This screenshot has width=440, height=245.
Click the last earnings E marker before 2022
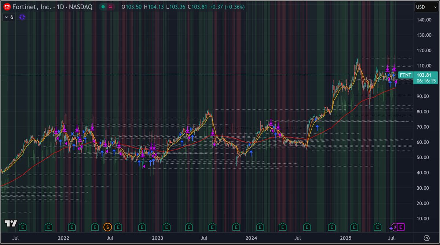[x=48, y=227]
